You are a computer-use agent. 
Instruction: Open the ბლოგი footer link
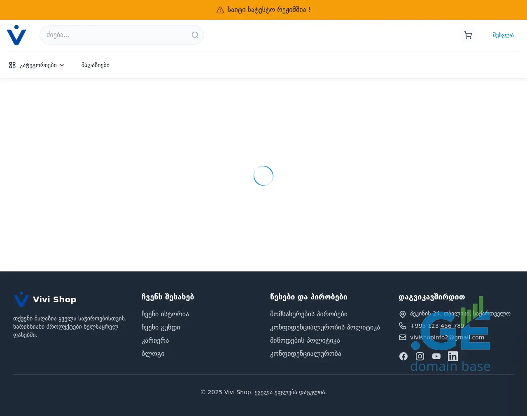click(153, 354)
